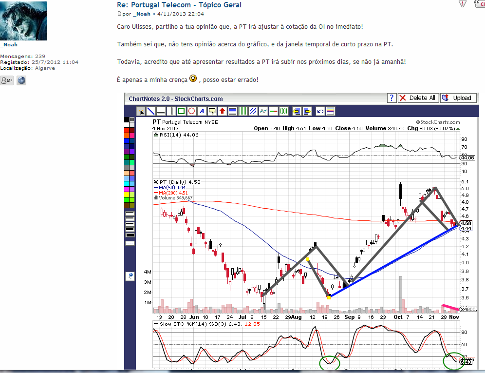Select the arrow pointer selection tool
The height and width of the screenshot is (373, 485).
141,111
